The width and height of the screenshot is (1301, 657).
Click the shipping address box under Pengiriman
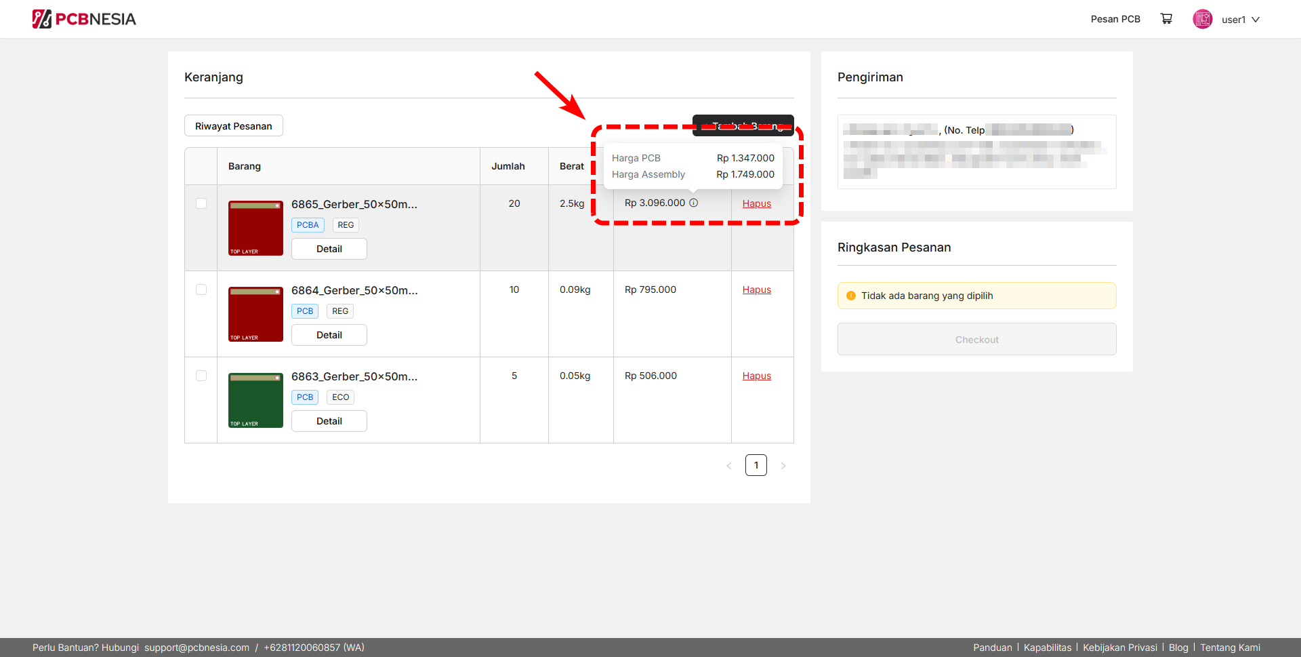coord(977,152)
